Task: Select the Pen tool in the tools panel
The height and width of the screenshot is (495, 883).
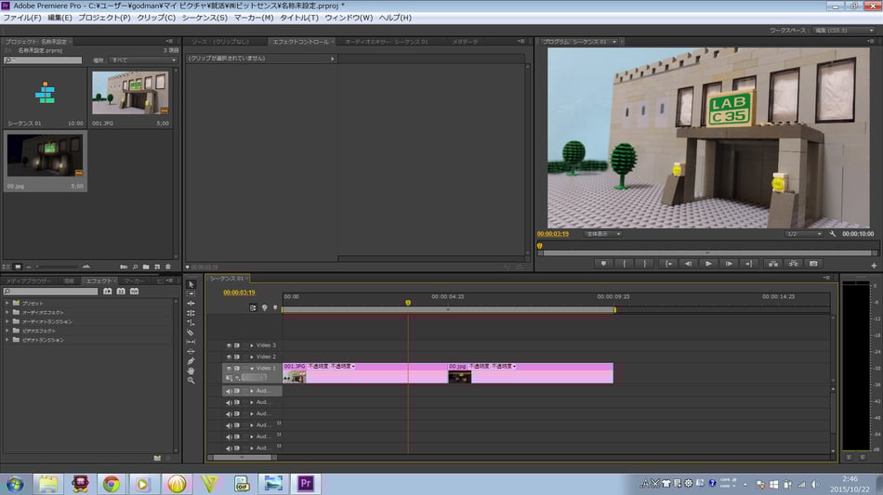Action: (x=191, y=361)
